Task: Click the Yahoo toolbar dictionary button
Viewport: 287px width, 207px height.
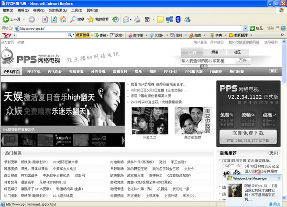Action: (216, 35)
